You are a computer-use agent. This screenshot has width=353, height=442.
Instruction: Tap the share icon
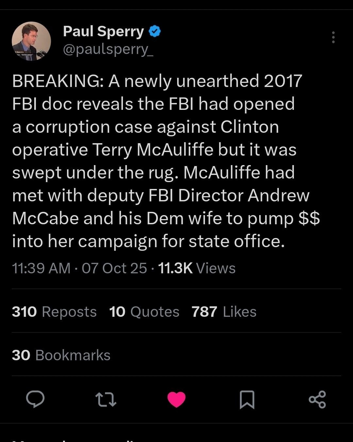point(317,399)
